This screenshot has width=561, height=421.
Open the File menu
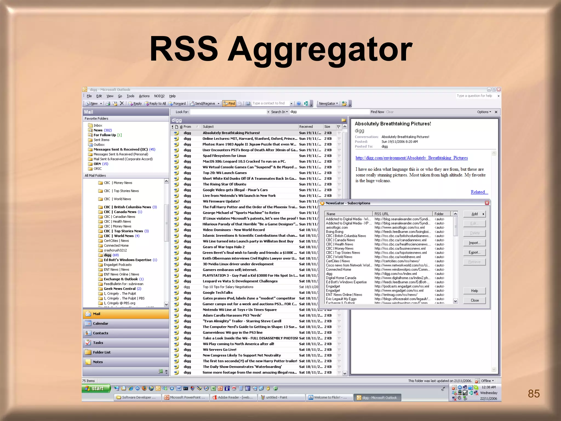pos(89,96)
